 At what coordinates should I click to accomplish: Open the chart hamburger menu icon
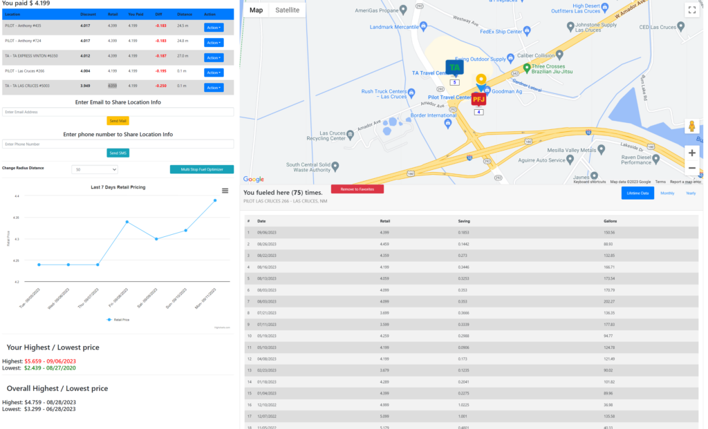[225, 191]
